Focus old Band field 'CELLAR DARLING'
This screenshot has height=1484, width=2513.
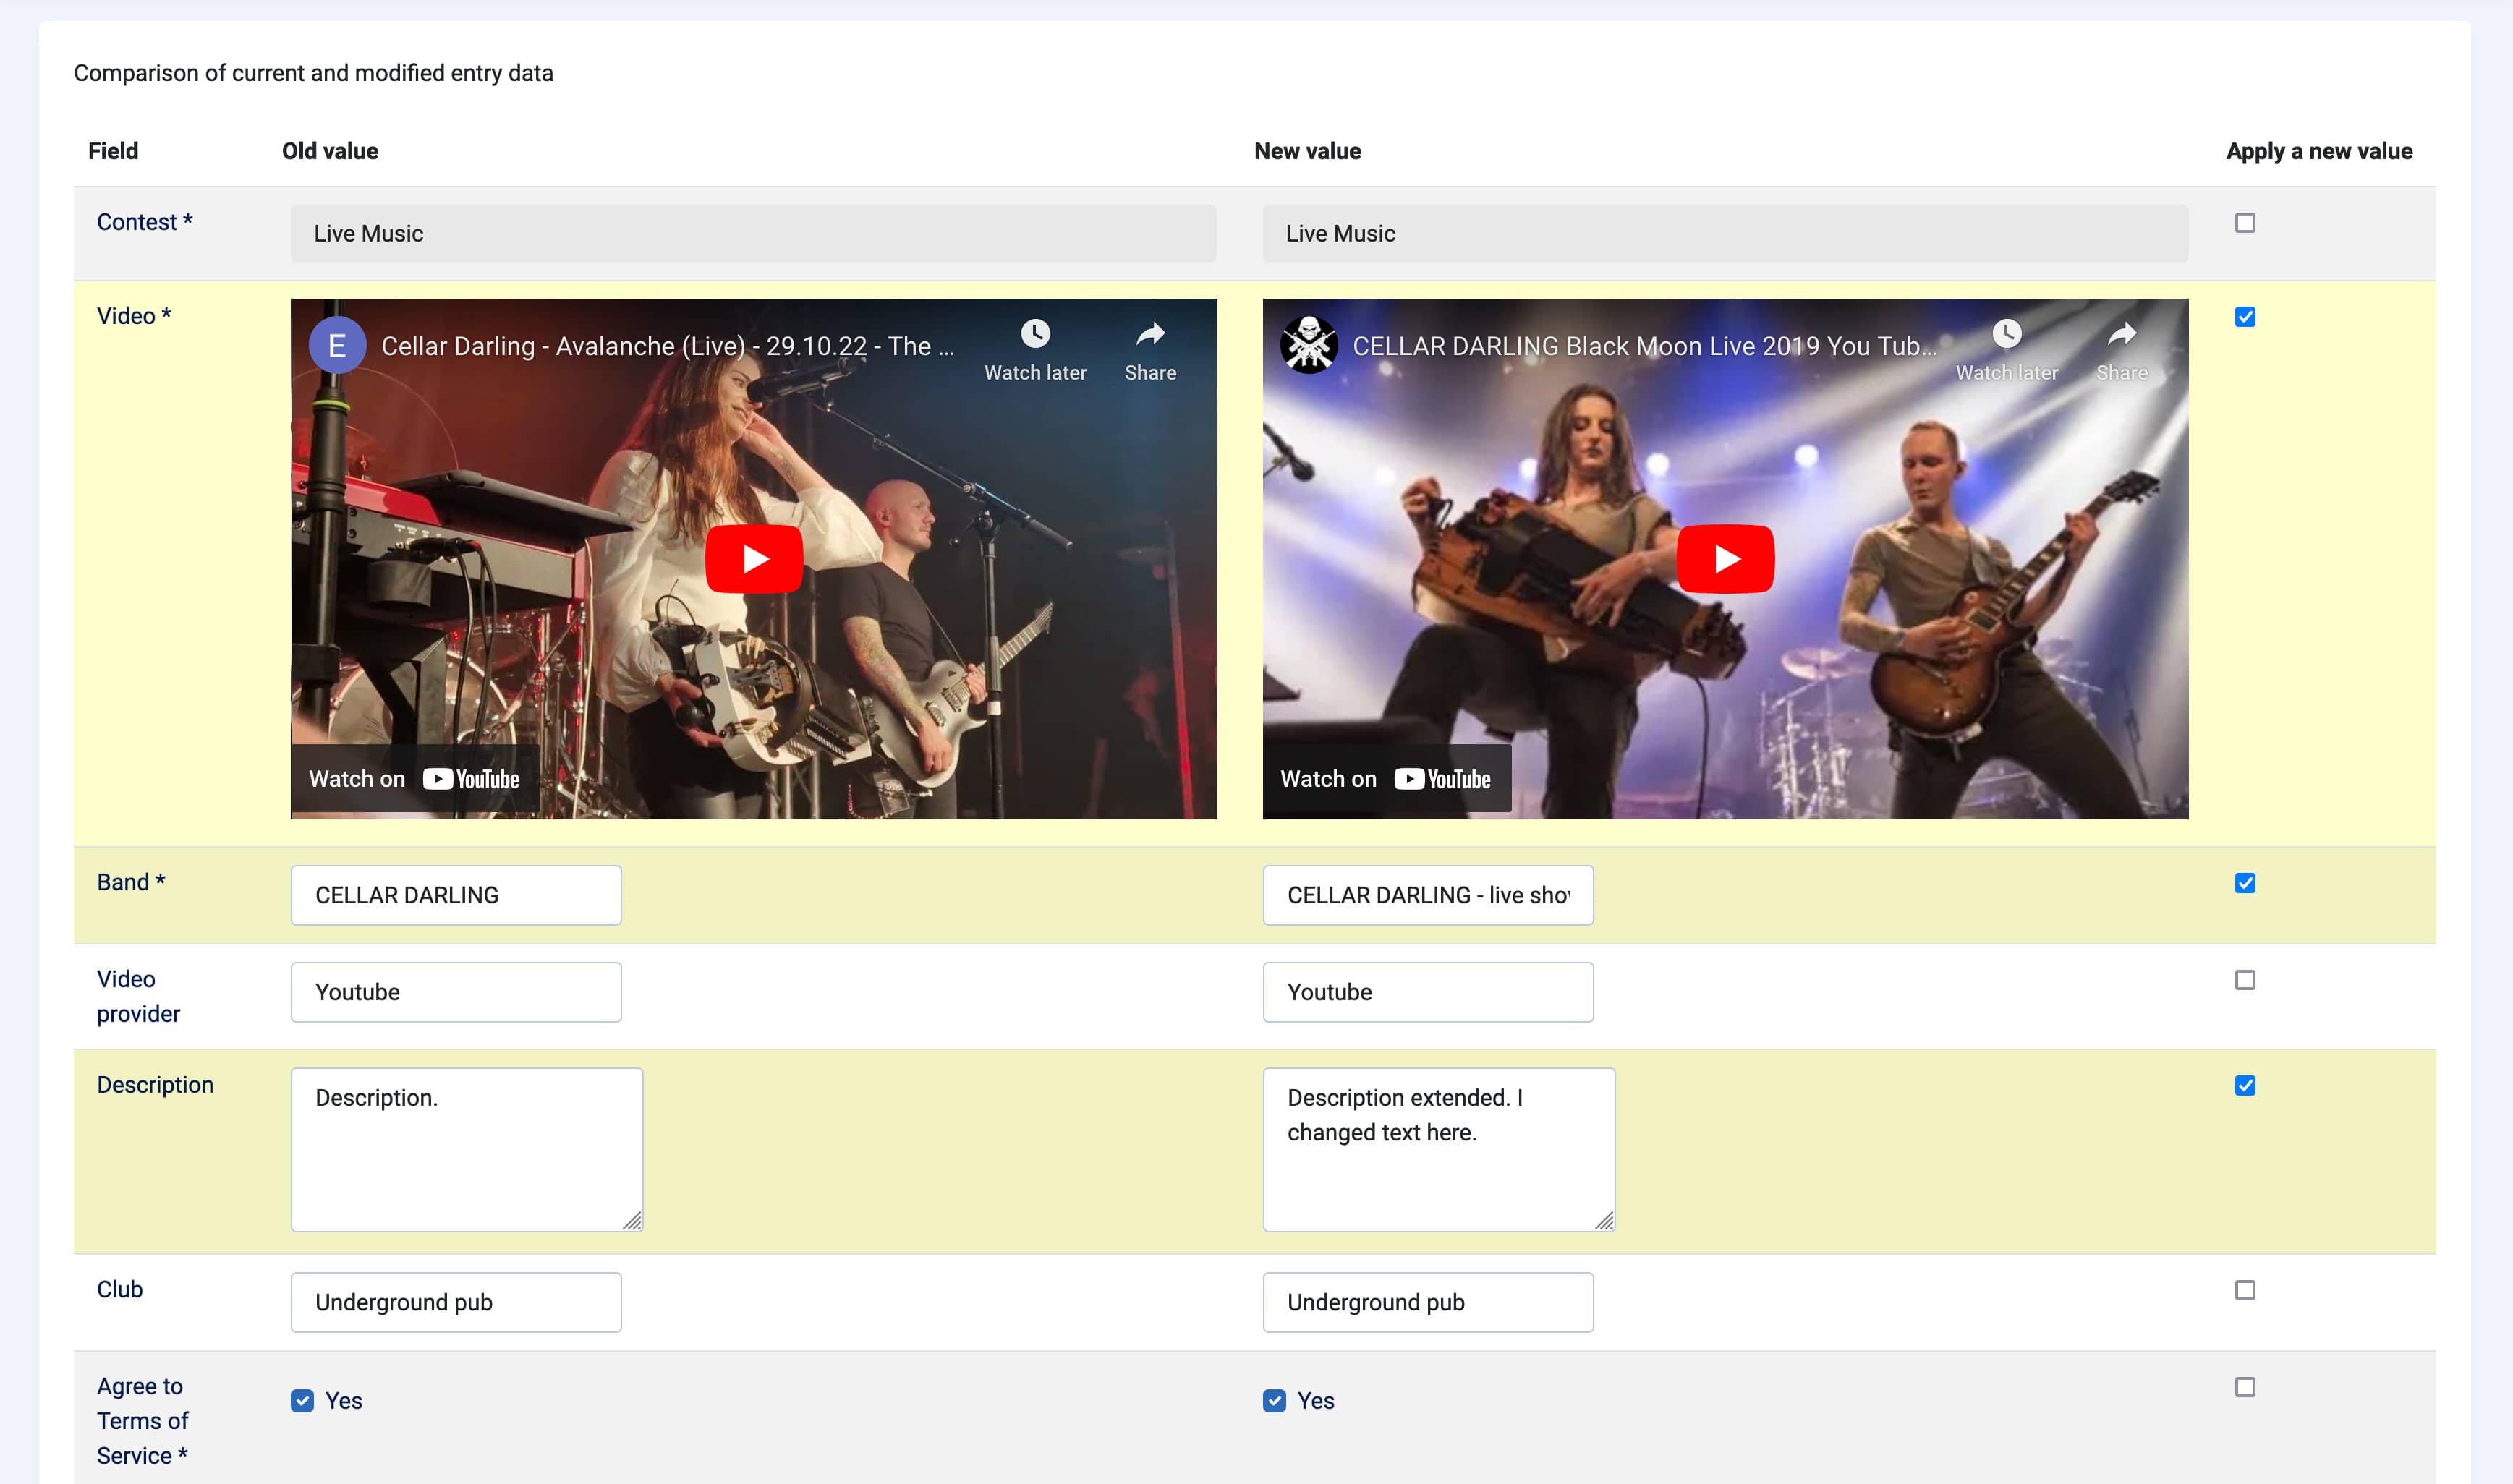(456, 895)
